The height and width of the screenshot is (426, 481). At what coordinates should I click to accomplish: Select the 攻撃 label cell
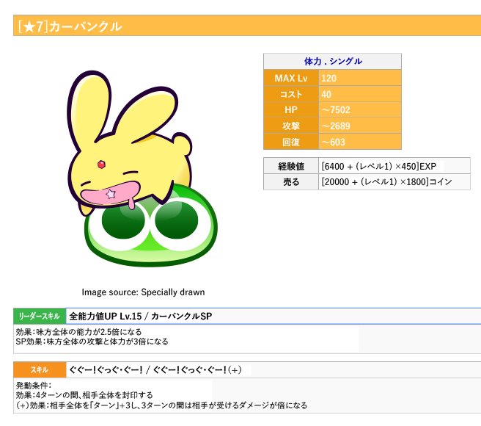pos(291,126)
